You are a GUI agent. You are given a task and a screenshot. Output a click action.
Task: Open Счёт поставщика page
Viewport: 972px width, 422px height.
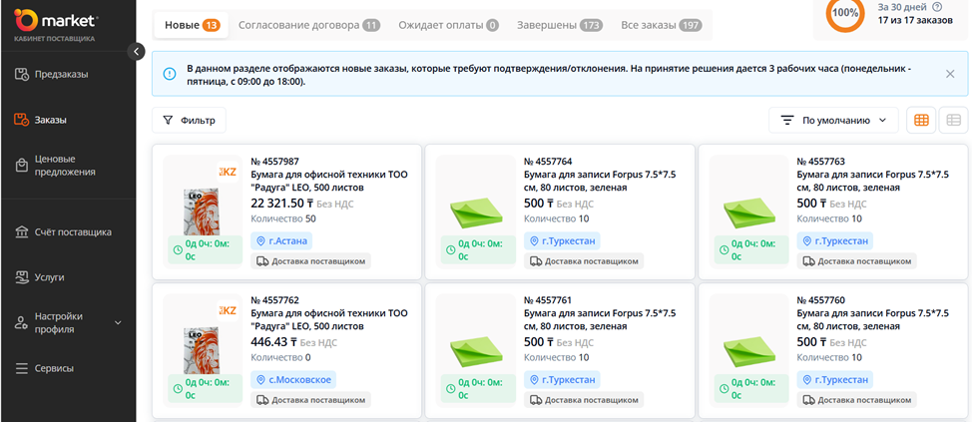pyautogui.click(x=72, y=232)
